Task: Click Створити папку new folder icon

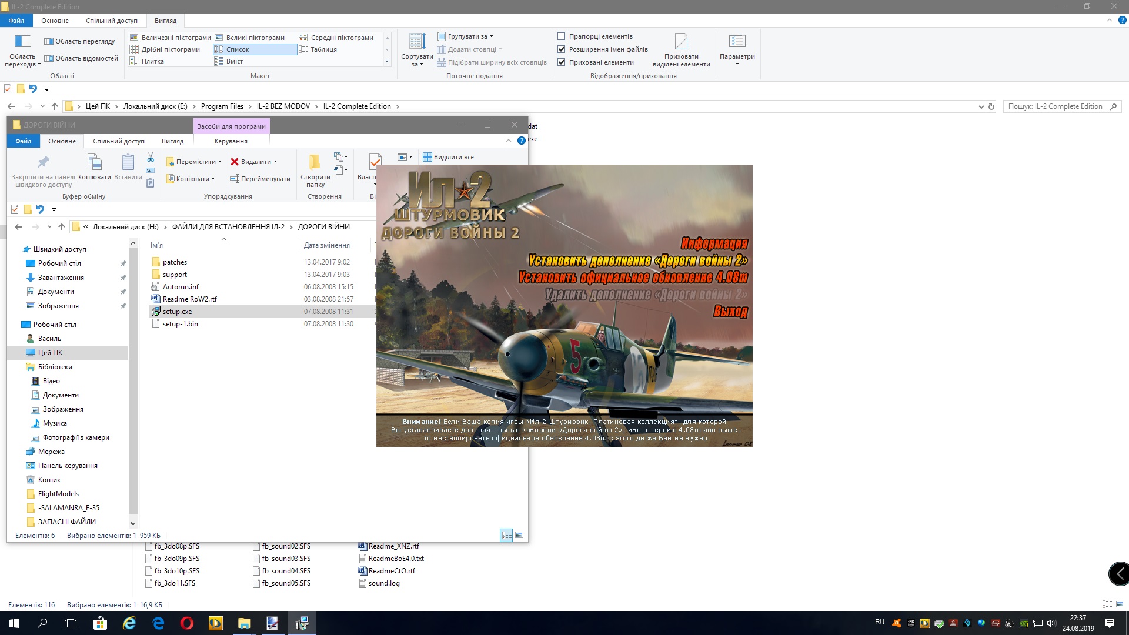Action: tap(315, 162)
